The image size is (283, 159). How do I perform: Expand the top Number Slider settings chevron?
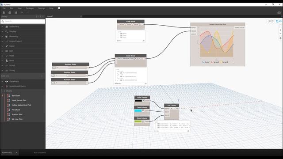pyautogui.click(x=54, y=68)
